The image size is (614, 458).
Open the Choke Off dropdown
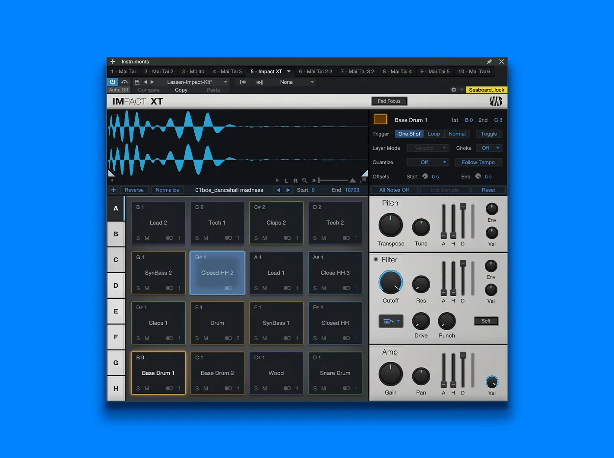click(x=489, y=148)
